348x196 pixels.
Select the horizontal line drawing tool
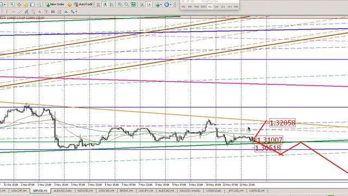point(13,11)
